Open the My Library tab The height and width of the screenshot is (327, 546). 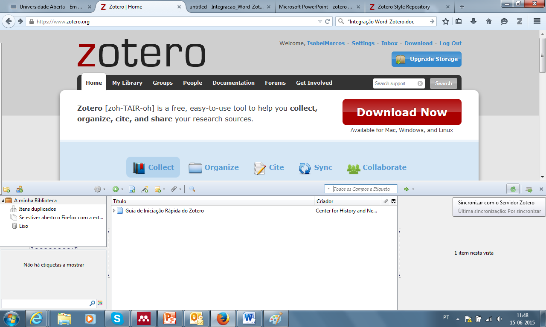tap(127, 83)
